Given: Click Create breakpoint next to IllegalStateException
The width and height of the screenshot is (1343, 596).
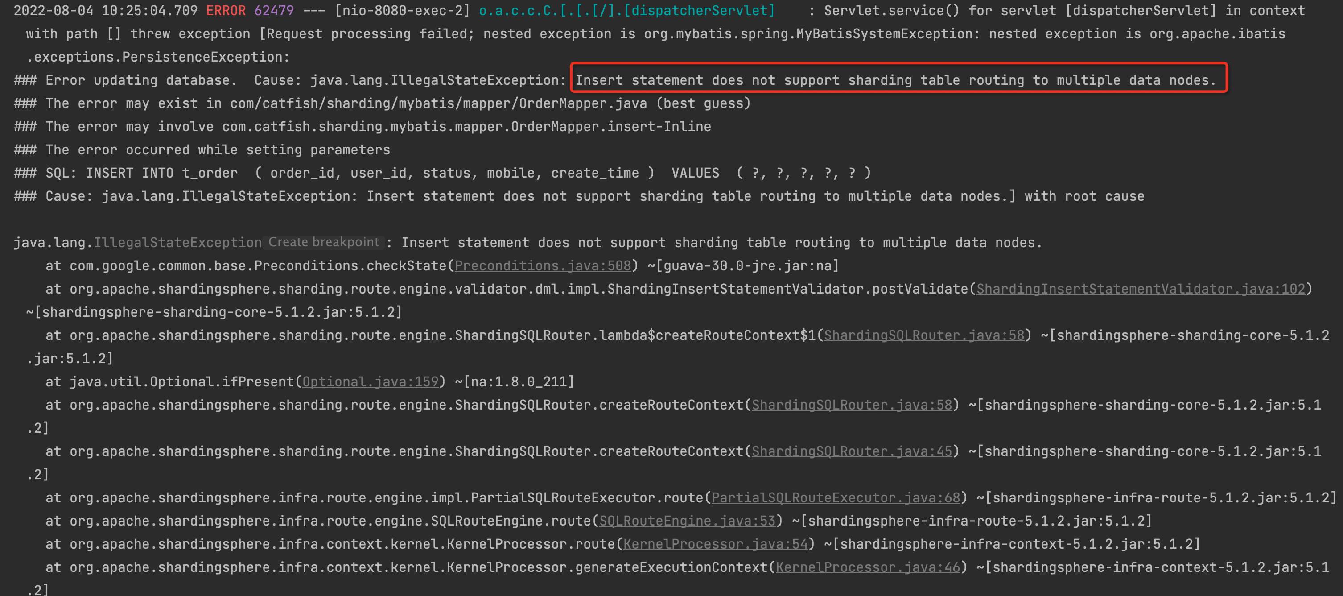Looking at the screenshot, I should pyautogui.click(x=323, y=242).
